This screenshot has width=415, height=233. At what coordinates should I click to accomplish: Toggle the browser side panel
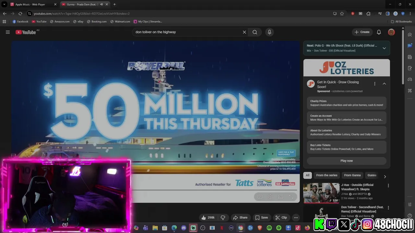(388, 14)
